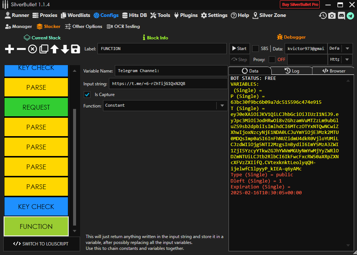
Task: Click Switch to LoliScript button
Action: [x=41, y=244]
